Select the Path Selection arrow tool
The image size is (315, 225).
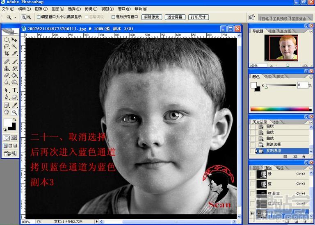[x=7, y=90]
